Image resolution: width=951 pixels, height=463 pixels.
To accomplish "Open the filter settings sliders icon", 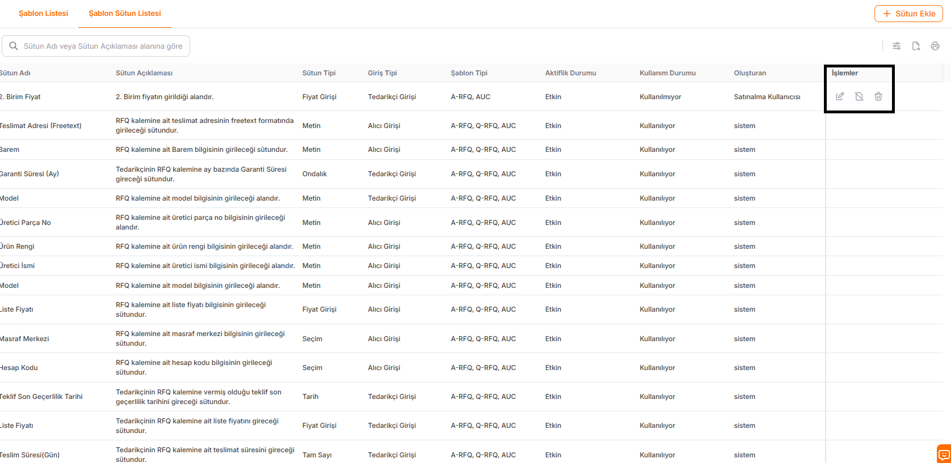I will click(897, 46).
